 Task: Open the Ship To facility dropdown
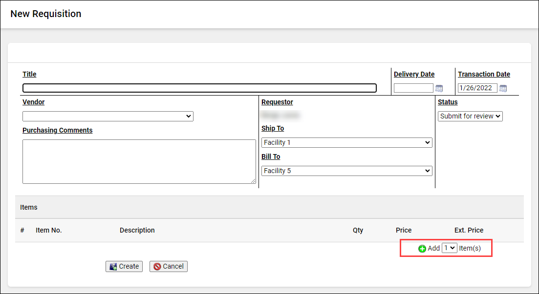pyautogui.click(x=346, y=142)
